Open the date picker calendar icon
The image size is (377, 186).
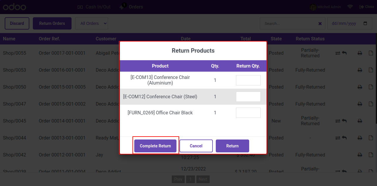pyautogui.click(x=365, y=23)
